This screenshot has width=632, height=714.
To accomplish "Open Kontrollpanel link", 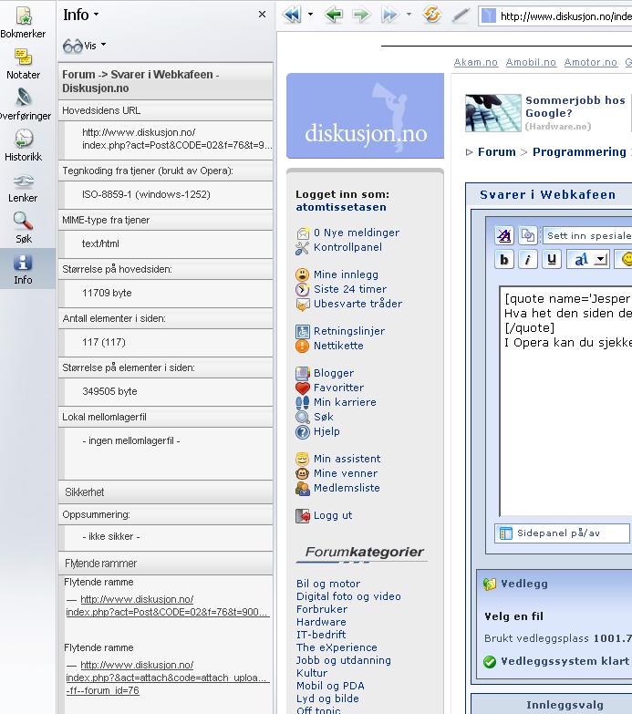I will pyautogui.click(x=347, y=247).
